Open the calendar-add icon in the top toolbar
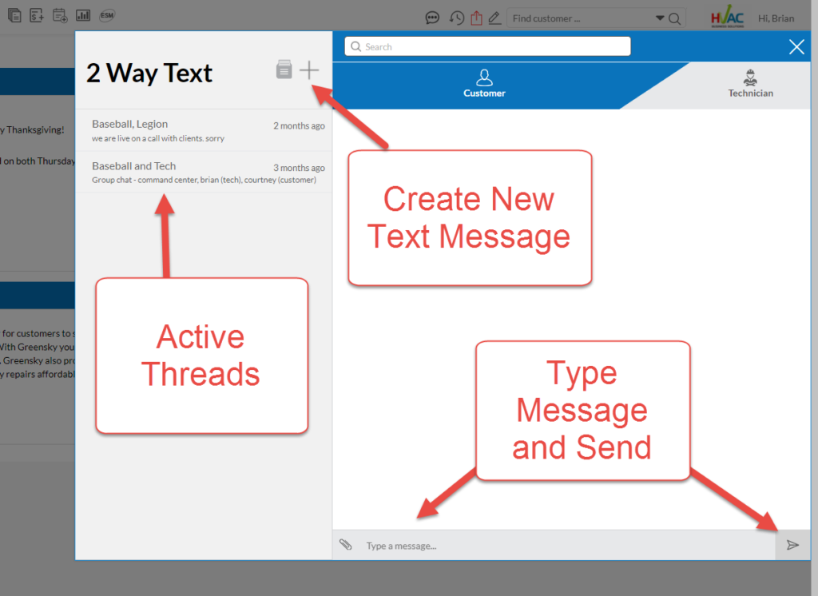This screenshot has width=818, height=596. pos(60,15)
